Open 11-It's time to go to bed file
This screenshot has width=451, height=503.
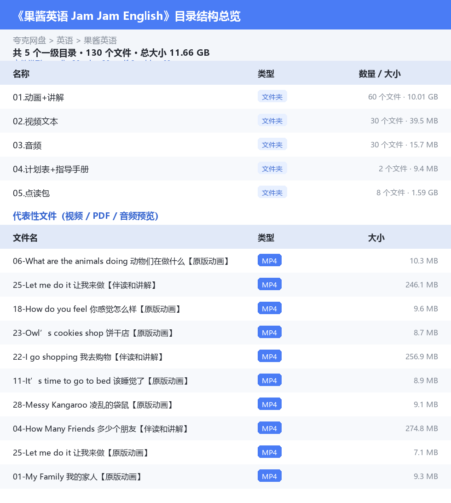click(x=101, y=381)
